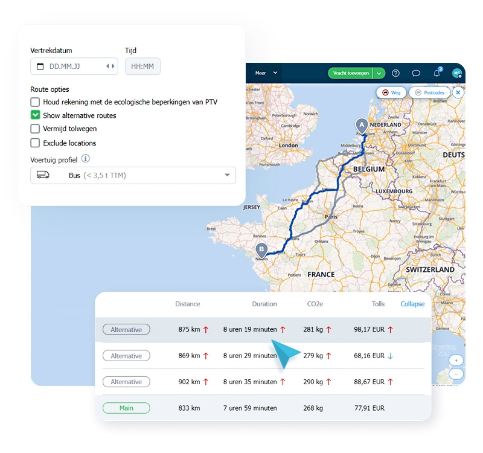Click the Vracht toevoegen button
The height and width of the screenshot is (453, 483).
[x=351, y=73]
